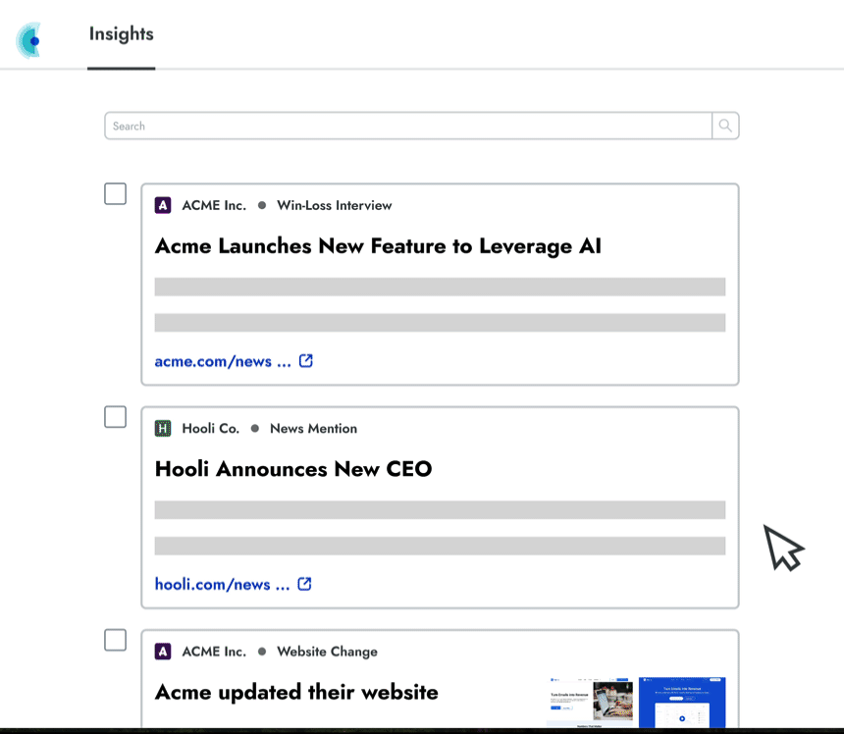Click the ACME logo in Website Change card
This screenshot has height=734, width=844.
[163, 651]
